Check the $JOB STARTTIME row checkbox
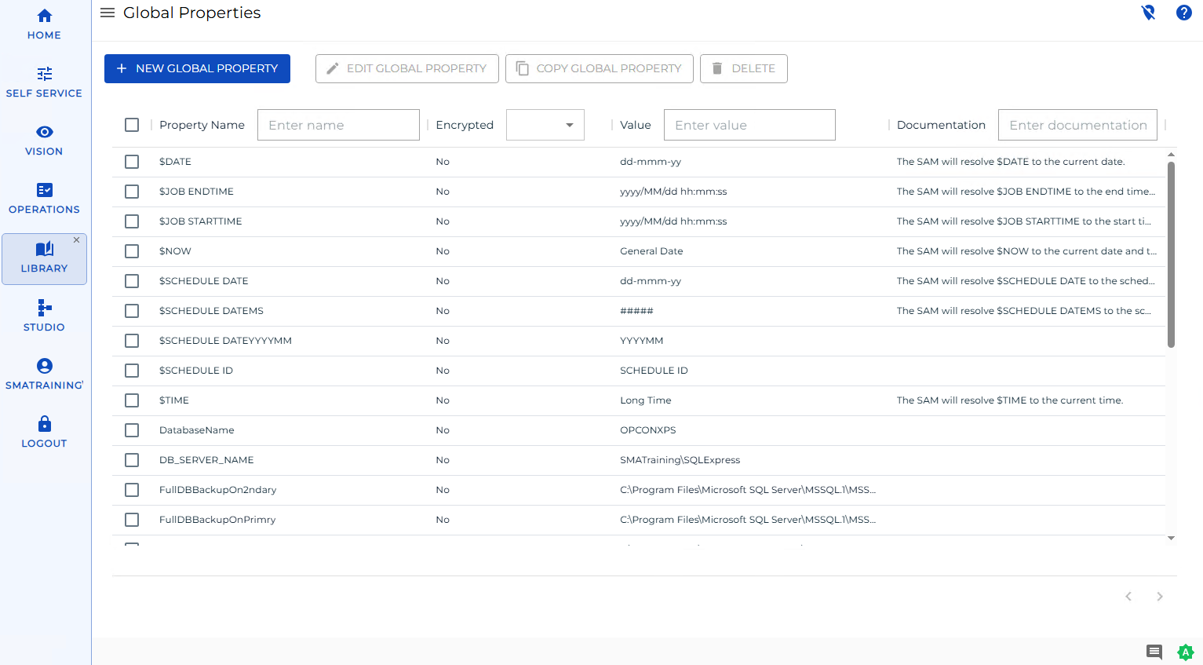Image resolution: width=1203 pixels, height=665 pixels. [x=132, y=221]
